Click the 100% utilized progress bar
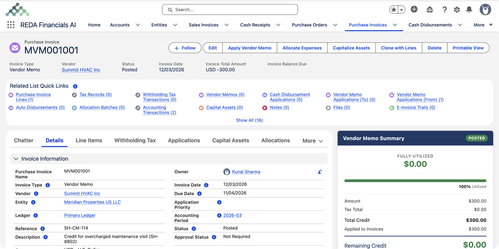This screenshot has height=249, width=499. (x=415, y=181)
